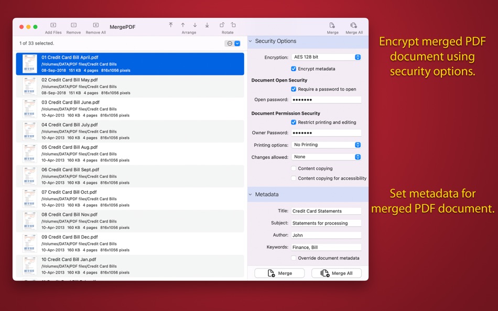Select thumbnail of 05 Credit Card Bill Aug.pdf
This screenshot has width=498, height=311.
(29, 153)
